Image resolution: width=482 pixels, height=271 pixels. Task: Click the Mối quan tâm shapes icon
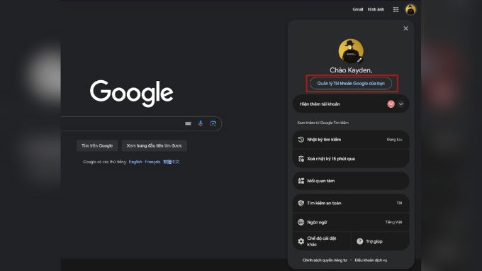(301, 181)
